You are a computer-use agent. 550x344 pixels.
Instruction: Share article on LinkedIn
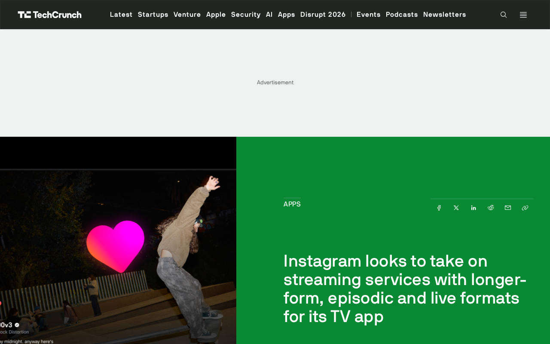click(474, 208)
